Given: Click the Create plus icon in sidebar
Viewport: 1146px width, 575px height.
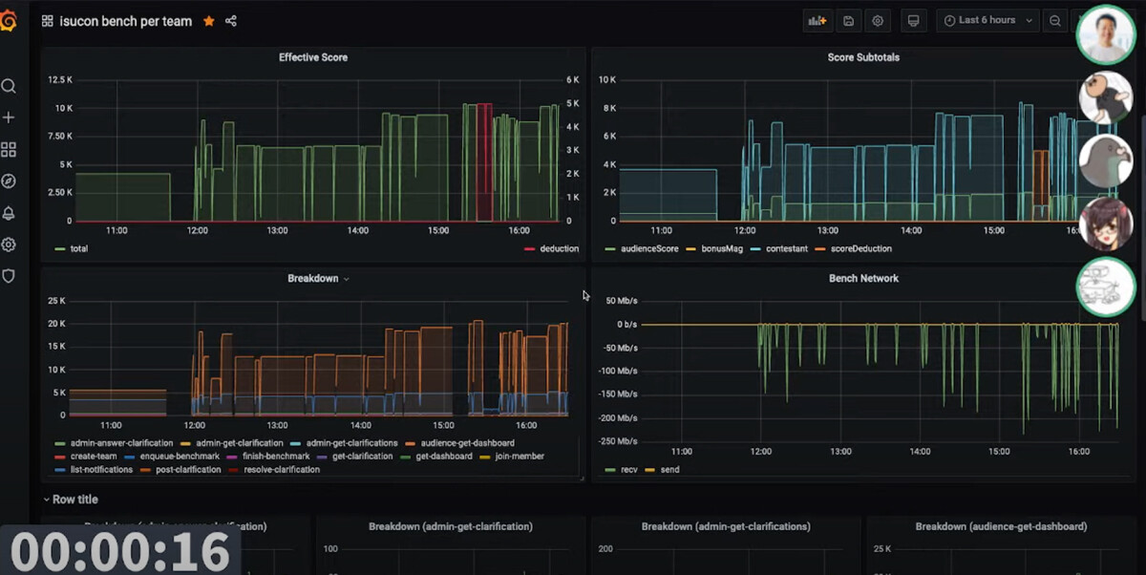Looking at the screenshot, I should tap(9, 117).
